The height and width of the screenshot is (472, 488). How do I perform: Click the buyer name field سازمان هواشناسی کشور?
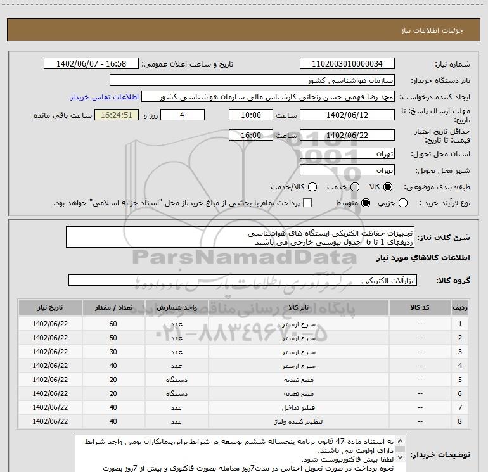tap(252, 80)
